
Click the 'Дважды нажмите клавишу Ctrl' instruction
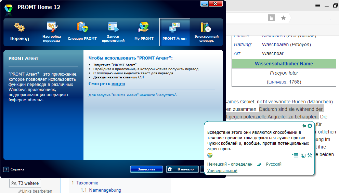pos(118,77)
